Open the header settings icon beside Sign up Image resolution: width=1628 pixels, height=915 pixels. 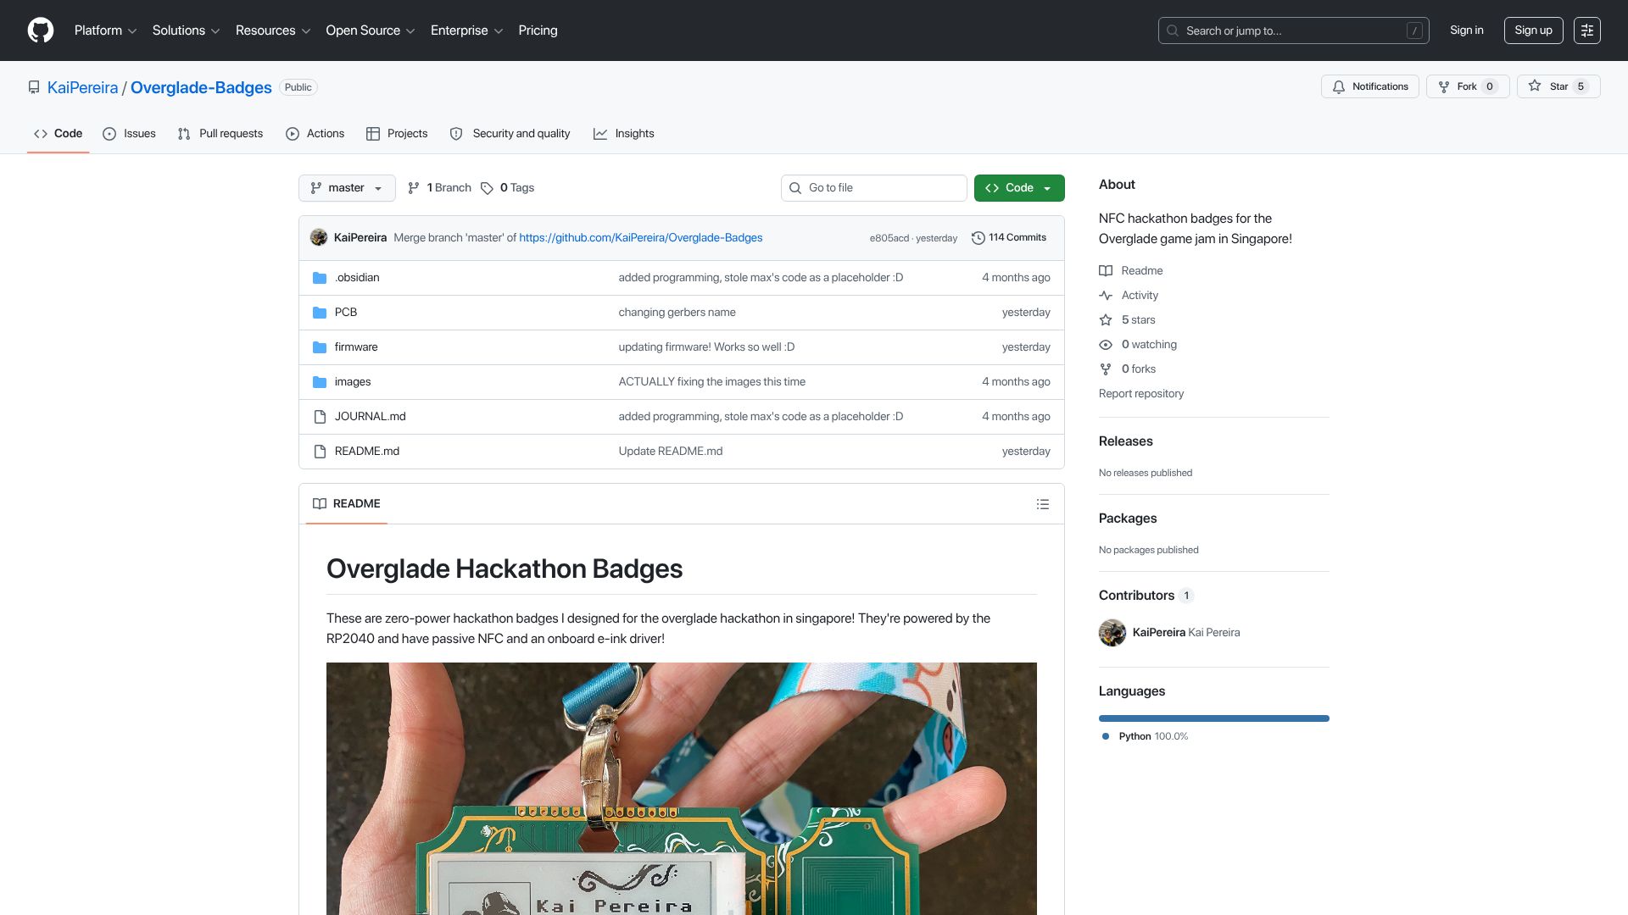(1586, 30)
